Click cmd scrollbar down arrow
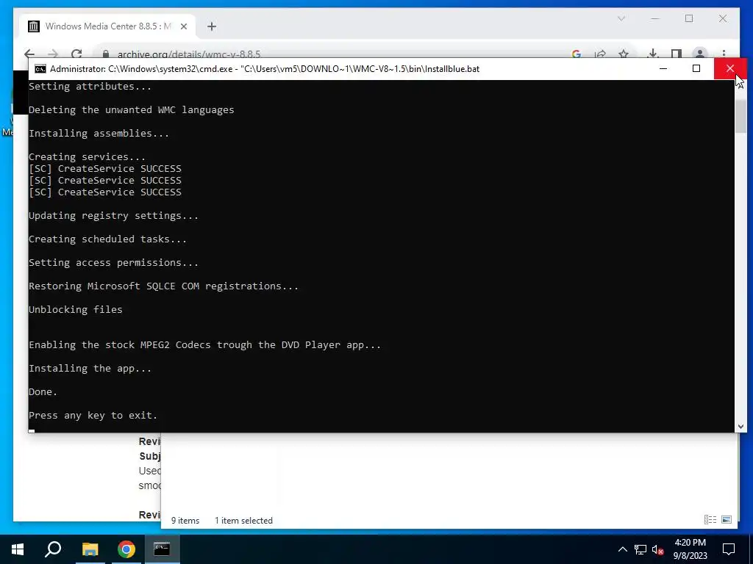The height and width of the screenshot is (564, 753). (740, 427)
